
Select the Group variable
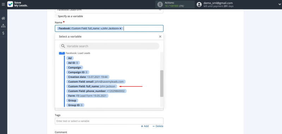(72, 100)
